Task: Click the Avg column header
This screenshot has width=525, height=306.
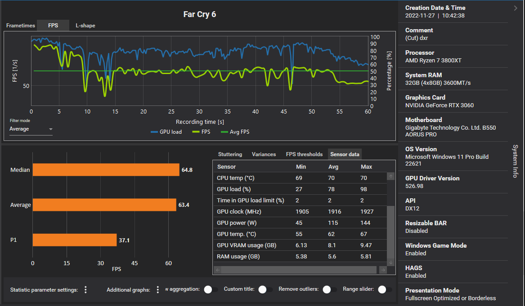Action: pos(333,167)
